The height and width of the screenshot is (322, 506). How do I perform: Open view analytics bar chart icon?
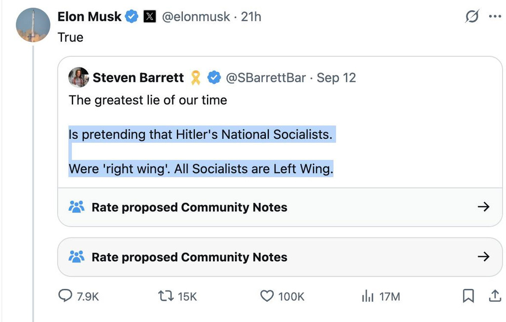(368, 296)
